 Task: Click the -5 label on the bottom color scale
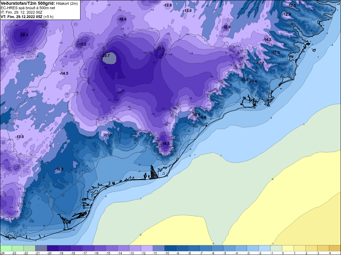[x=225, y=253]
